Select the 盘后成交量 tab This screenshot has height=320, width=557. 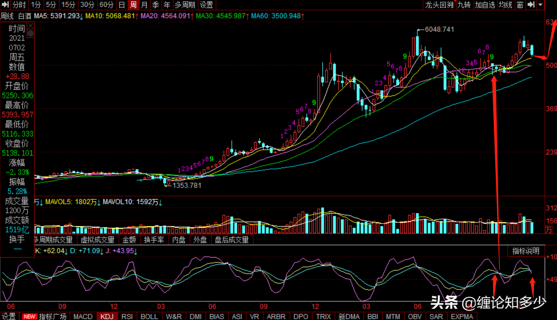click(x=232, y=240)
